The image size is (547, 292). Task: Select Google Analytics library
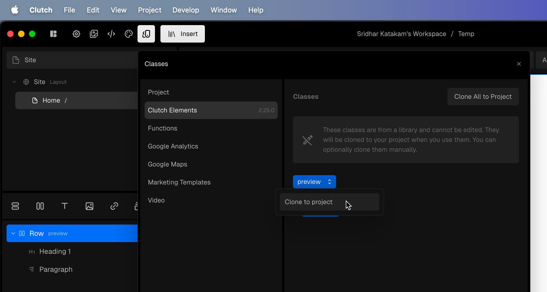tap(211, 146)
